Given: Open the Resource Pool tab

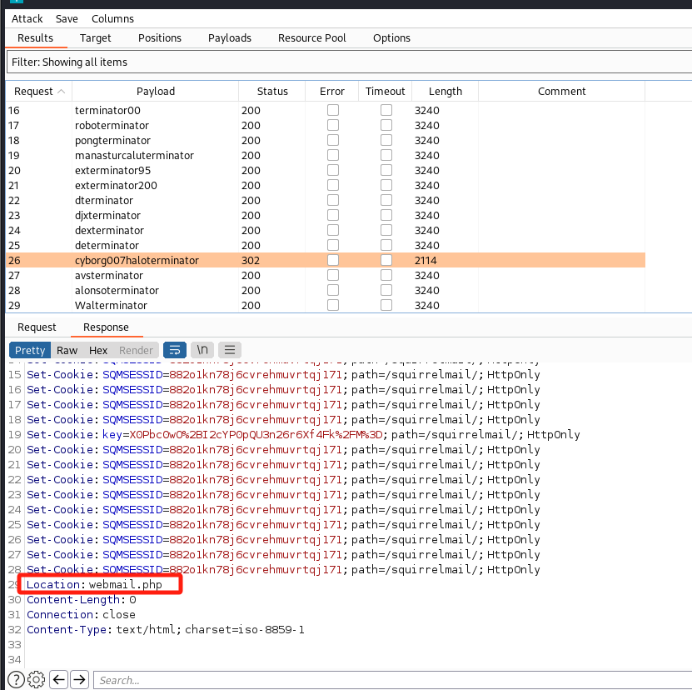Looking at the screenshot, I should (x=312, y=38).
